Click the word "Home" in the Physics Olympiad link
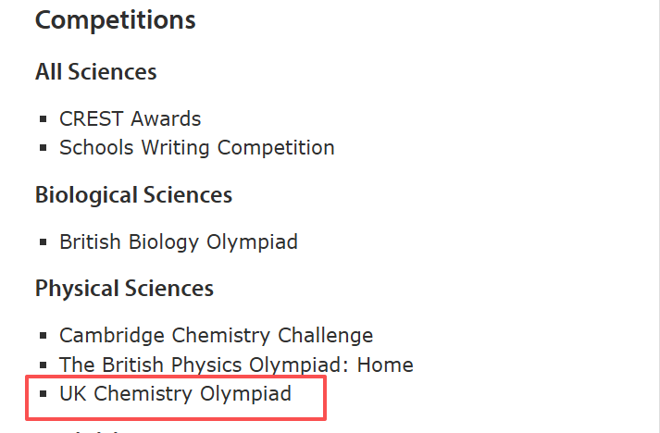 point(385,365)
